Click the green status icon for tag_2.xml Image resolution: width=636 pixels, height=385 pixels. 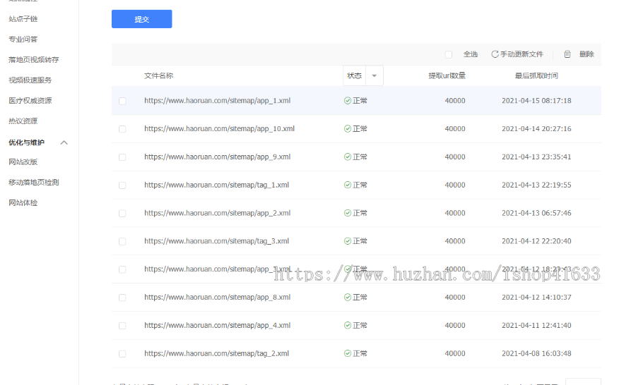[x=348, y=353]
